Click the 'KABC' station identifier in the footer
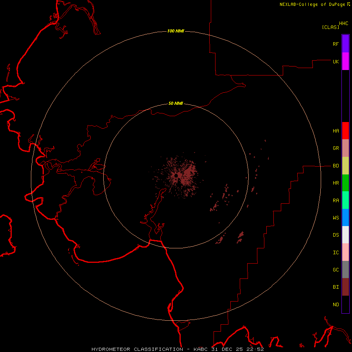The width and height of the screenshot is (352, 352). point(201,349)
